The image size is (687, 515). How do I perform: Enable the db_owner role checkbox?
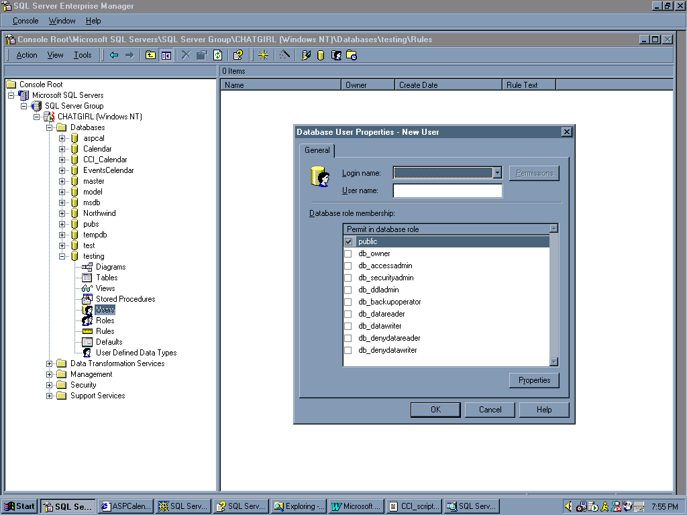[348, 253]
